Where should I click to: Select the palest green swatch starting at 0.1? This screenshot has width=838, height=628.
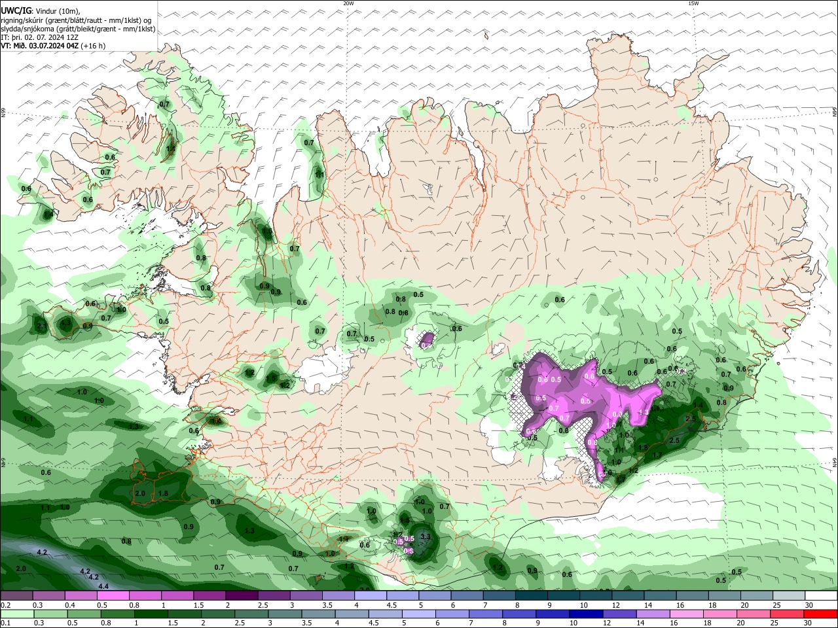pyautogui.click(x=18, y=614)
